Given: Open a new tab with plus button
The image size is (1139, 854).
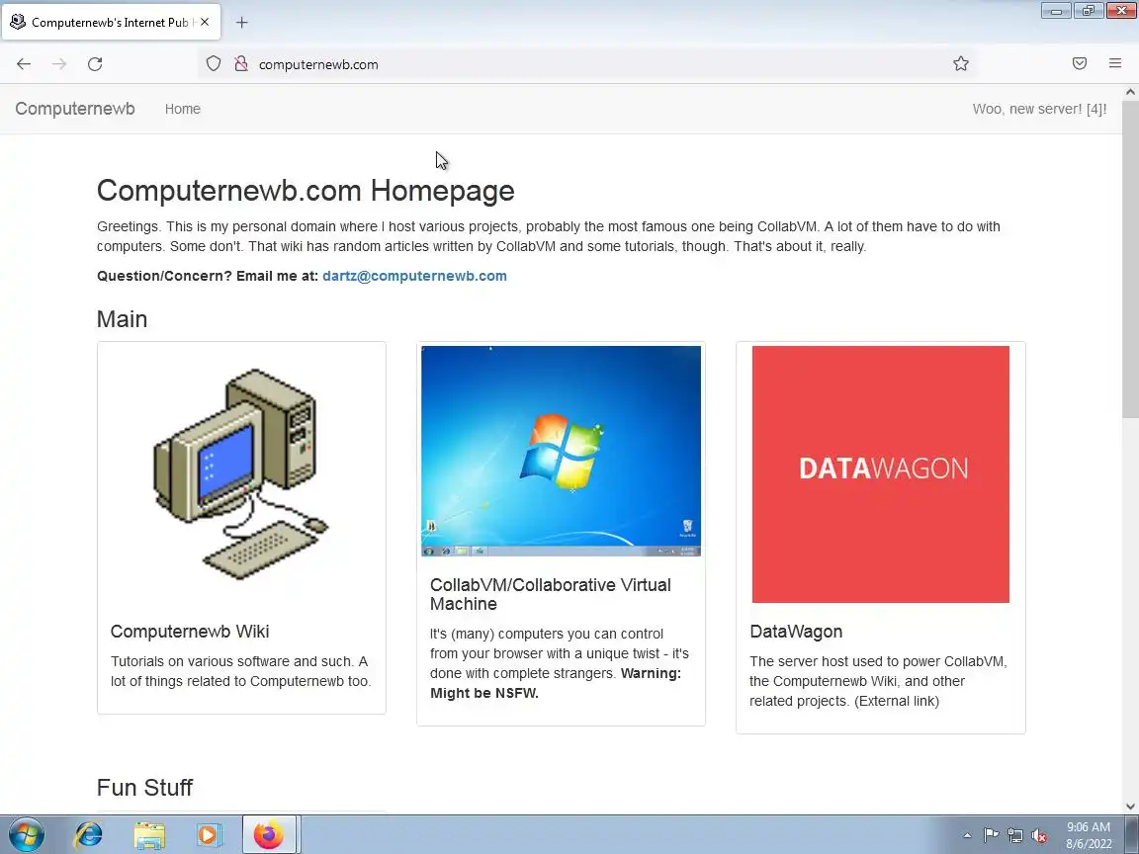Looking at the screenshot, I should (242, 23).
